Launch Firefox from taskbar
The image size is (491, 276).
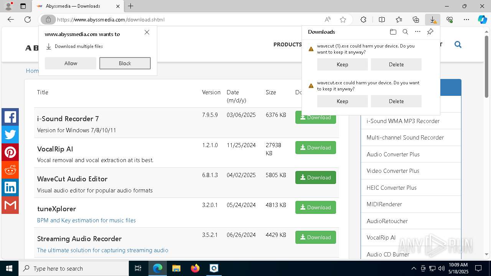195,268
